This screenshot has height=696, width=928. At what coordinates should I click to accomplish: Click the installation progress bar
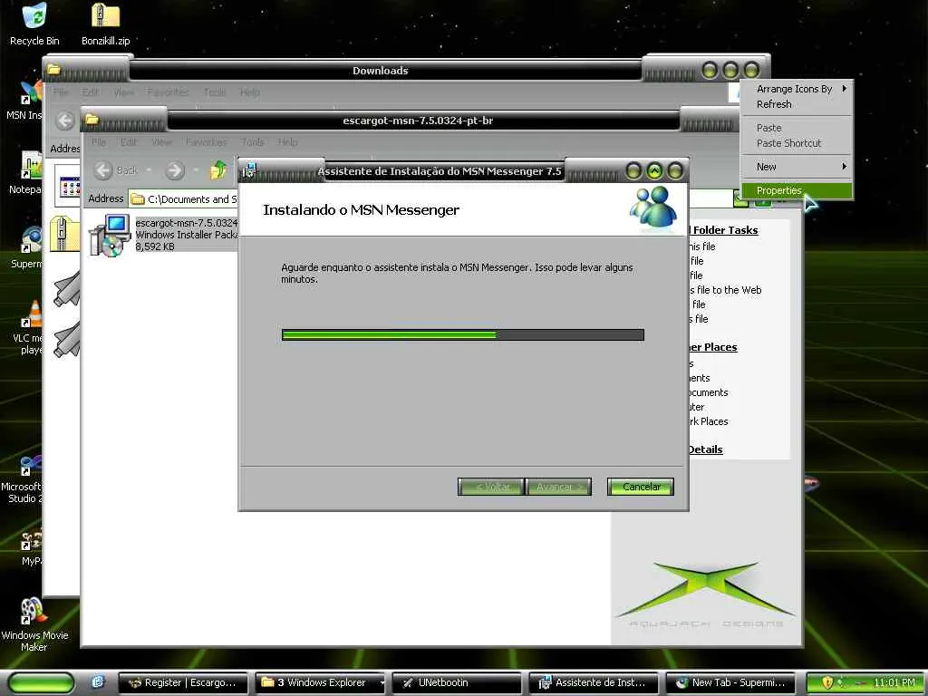(463, 335)
